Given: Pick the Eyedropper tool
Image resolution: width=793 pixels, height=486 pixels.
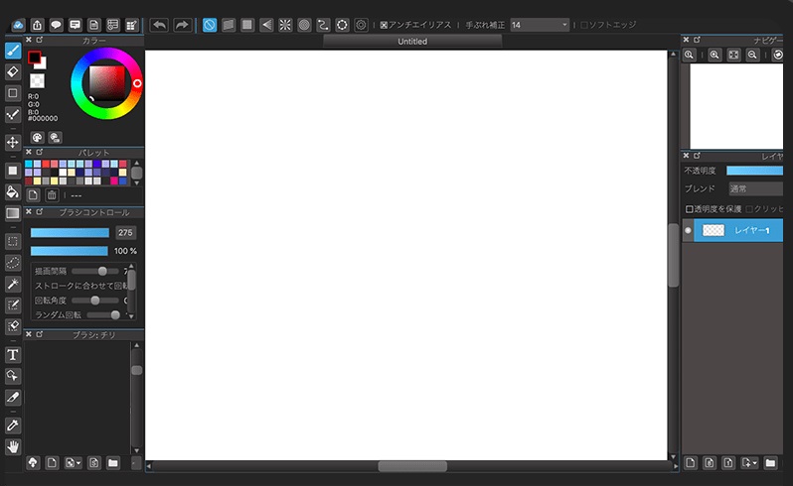Looking at the screenshot, I should coord(13,425).
